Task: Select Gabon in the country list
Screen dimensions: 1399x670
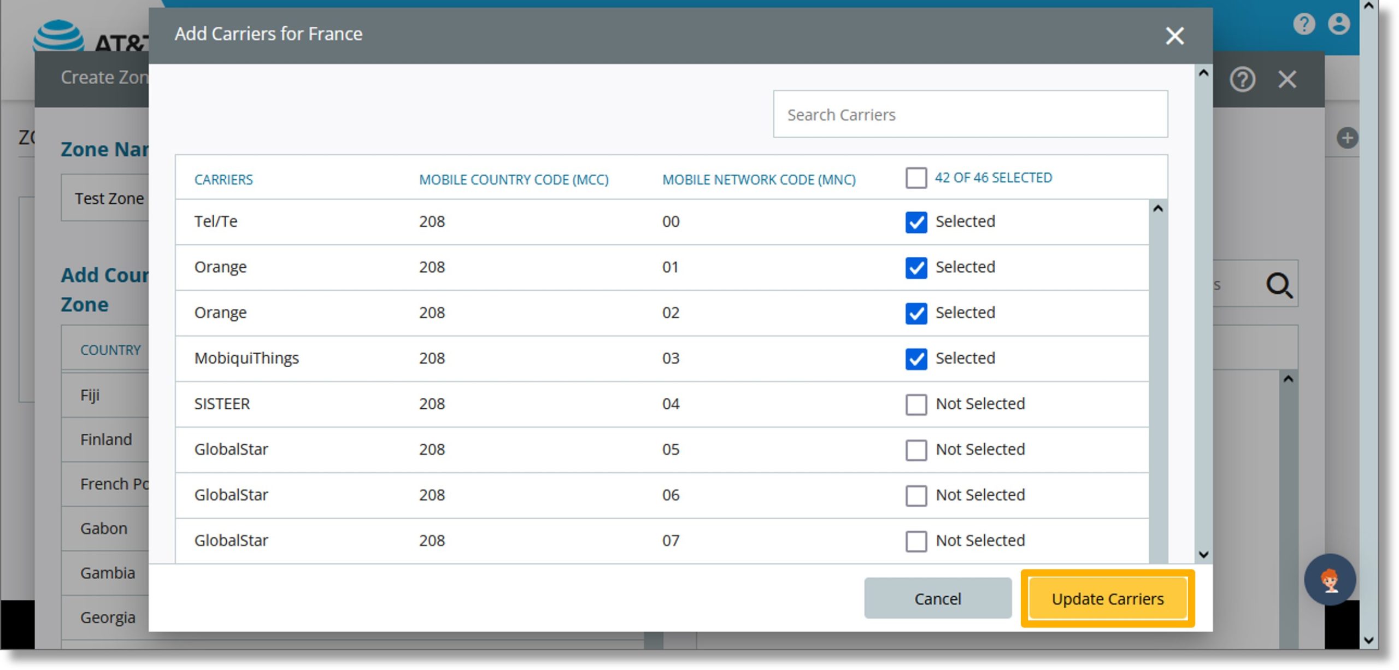Action: point(105,529)
